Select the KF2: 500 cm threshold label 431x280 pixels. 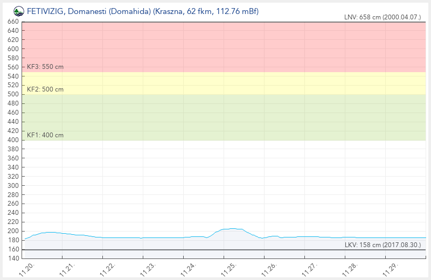point(45,89)
